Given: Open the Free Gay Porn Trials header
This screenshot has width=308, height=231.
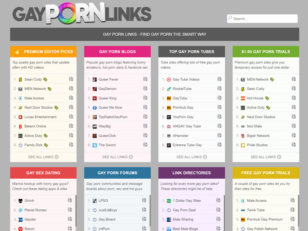Looking at the screenshot, I should (x=266, y=173).
